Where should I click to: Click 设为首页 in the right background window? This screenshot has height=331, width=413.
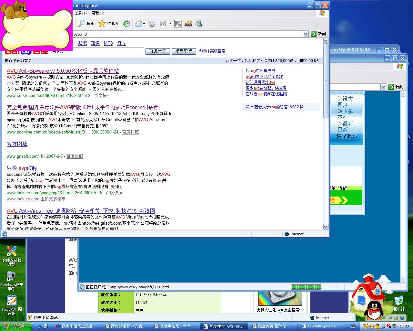pos(345,101)
